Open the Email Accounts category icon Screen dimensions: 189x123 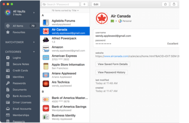coord(8,109)
